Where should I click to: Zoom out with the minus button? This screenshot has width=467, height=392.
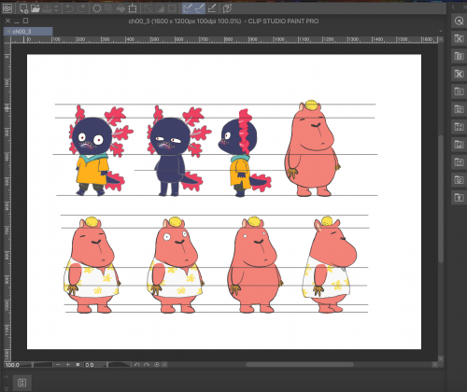pyautogui.click(x=58, y=364)
